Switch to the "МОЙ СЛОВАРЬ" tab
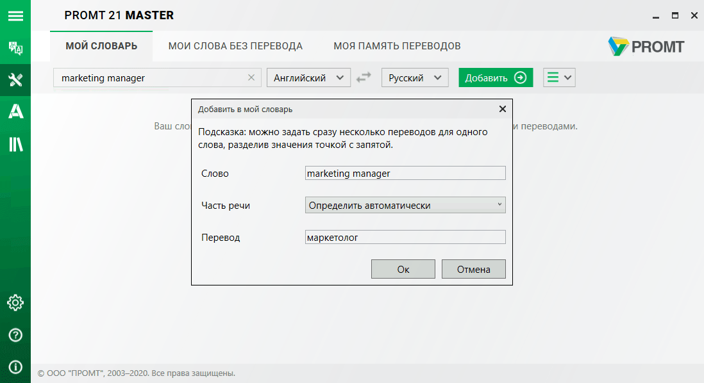The width and height of the screenshot is (704, 383). [101, 46]
